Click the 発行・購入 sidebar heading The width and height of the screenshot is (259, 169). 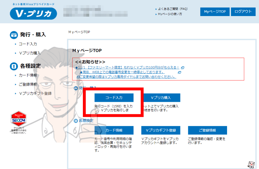[x=33, y=35]
